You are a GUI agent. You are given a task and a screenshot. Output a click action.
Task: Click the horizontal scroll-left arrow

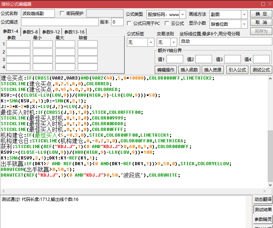4,191
